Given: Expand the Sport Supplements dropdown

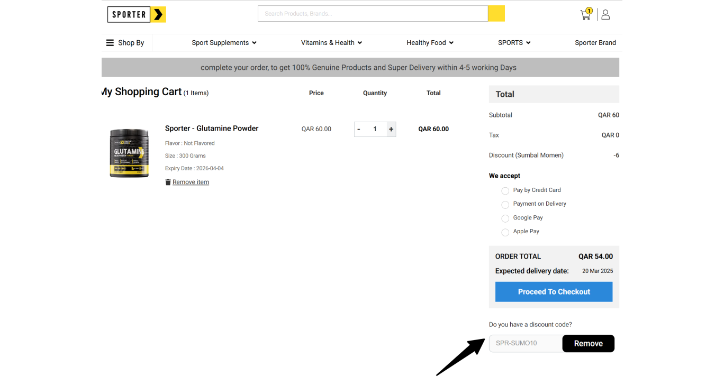Looking at the screenshot, I should [224, 43].
